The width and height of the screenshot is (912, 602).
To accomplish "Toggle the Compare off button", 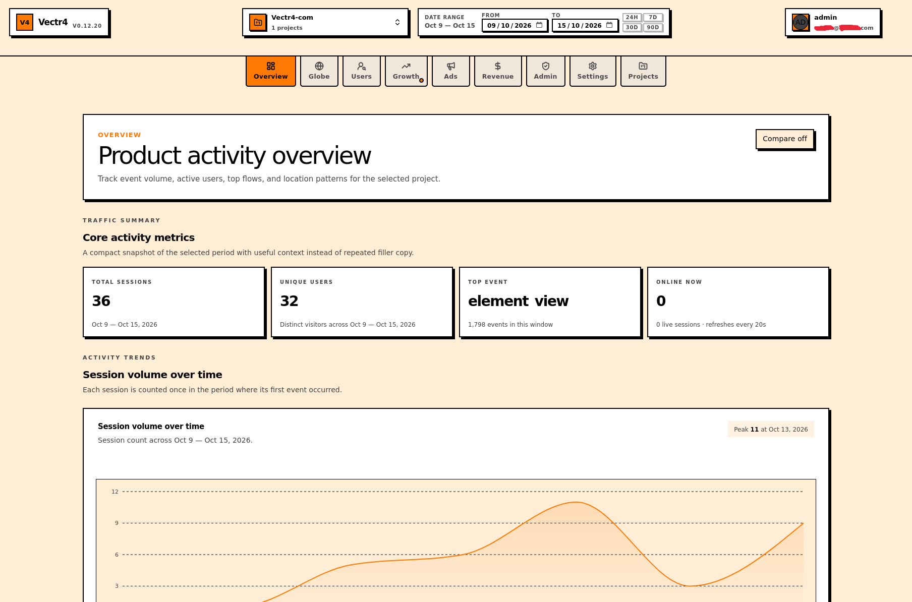I will click(x=785, y=139).
